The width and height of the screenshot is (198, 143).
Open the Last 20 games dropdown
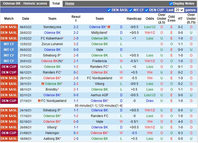pyautogui.click(x=179, y=10)
